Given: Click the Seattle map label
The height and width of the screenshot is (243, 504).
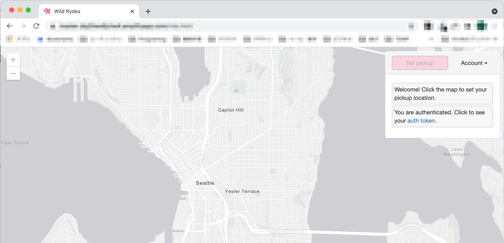Looking at the screenshot, I should [x=205, y=183].
